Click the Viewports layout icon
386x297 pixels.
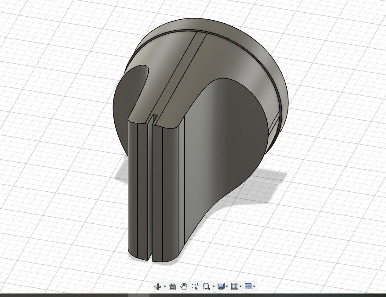tap(248, 286)
